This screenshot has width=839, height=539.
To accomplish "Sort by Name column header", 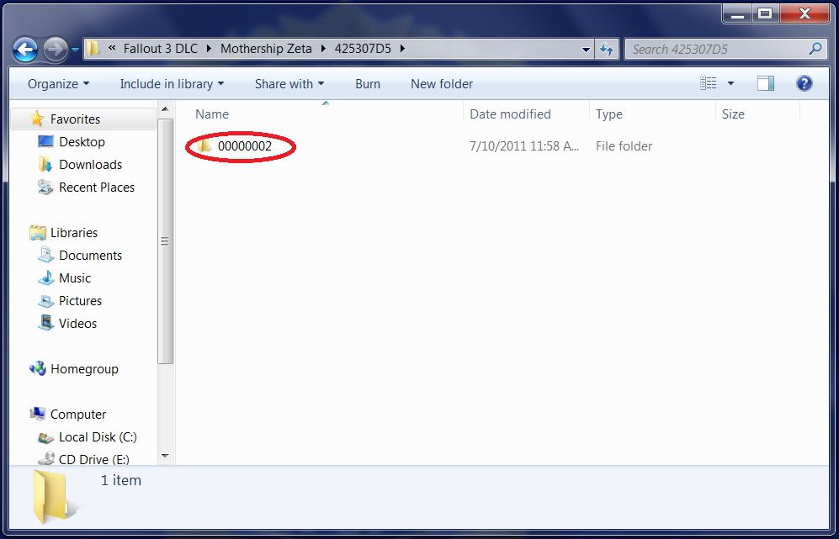I will tap(212, 114).
